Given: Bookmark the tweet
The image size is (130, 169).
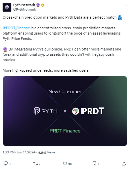Looking at the screenshot, I should [94, 163].
